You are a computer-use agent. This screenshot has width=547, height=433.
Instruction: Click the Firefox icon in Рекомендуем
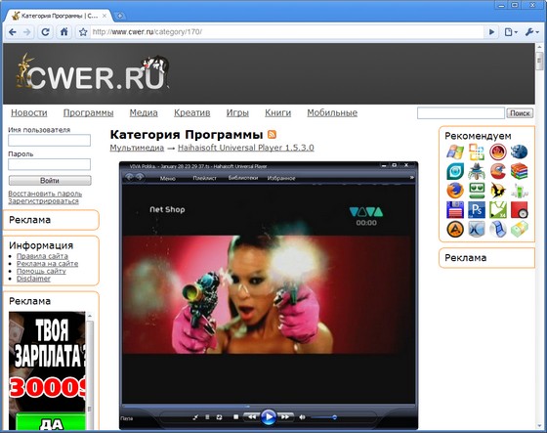[455, 191]
